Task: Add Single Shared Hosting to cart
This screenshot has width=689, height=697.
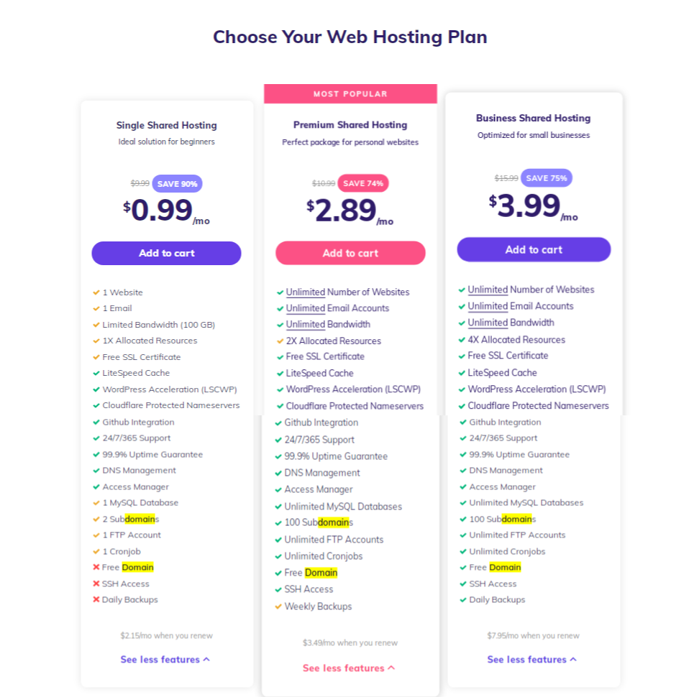Action: coord(166,254)
